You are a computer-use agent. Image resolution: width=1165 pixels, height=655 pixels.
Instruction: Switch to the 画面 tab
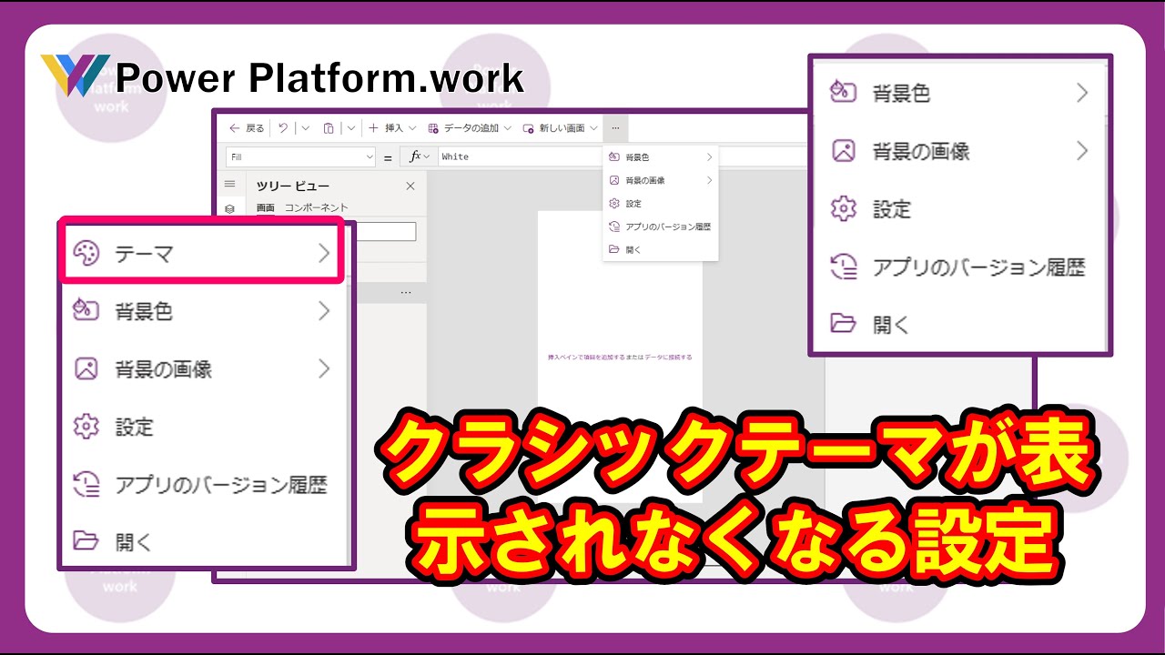coord(265,207)
